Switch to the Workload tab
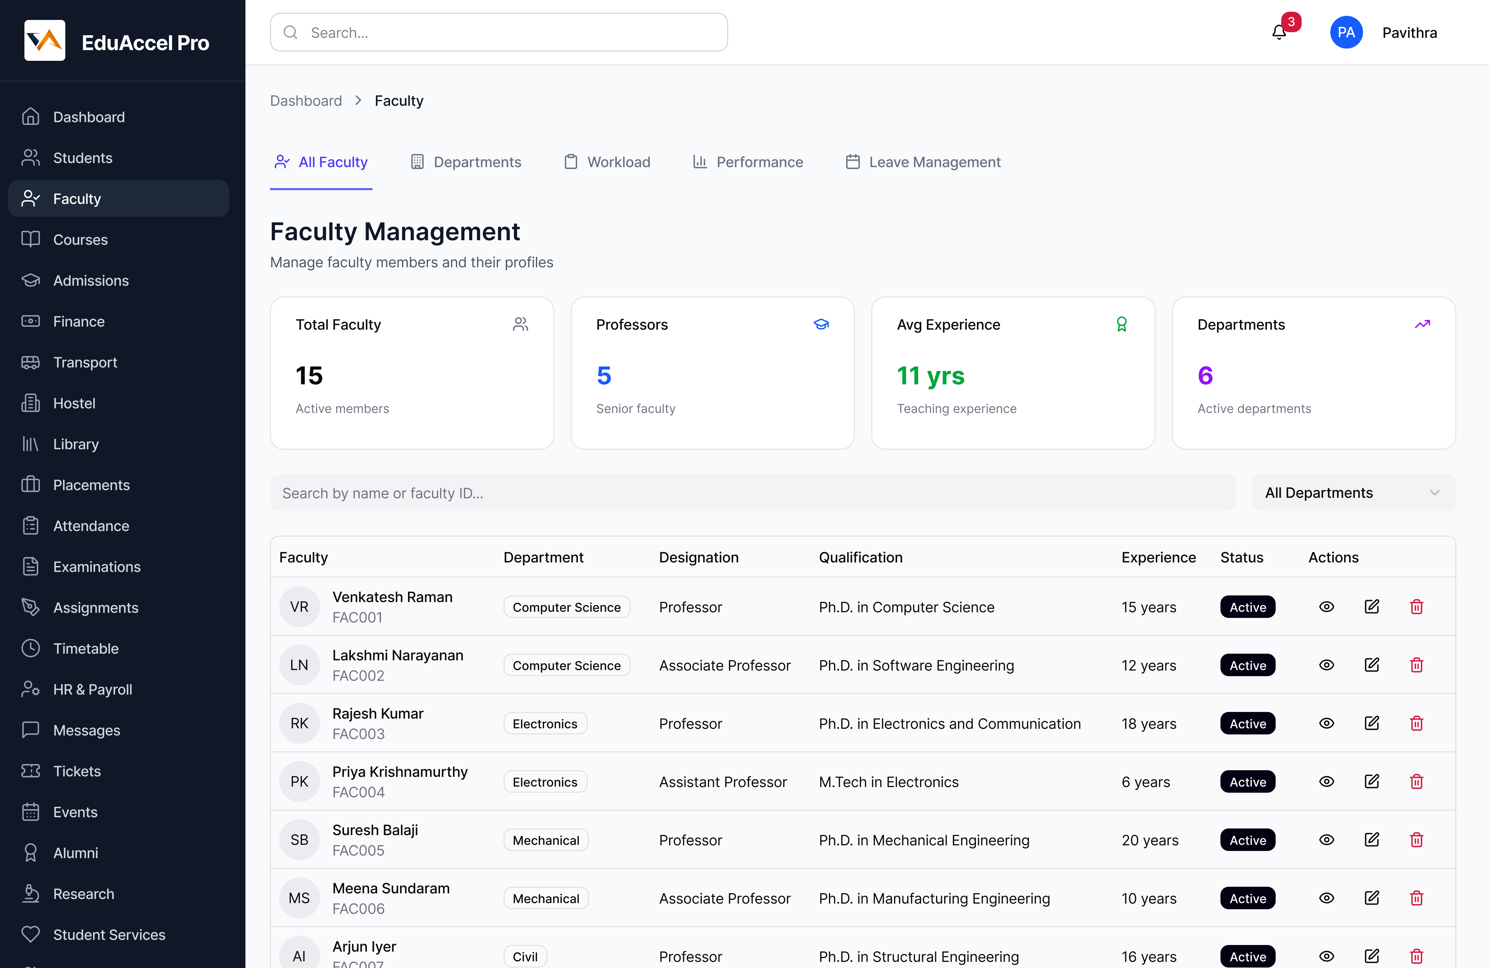This screenshot has width=1489, height=968. 607,162
